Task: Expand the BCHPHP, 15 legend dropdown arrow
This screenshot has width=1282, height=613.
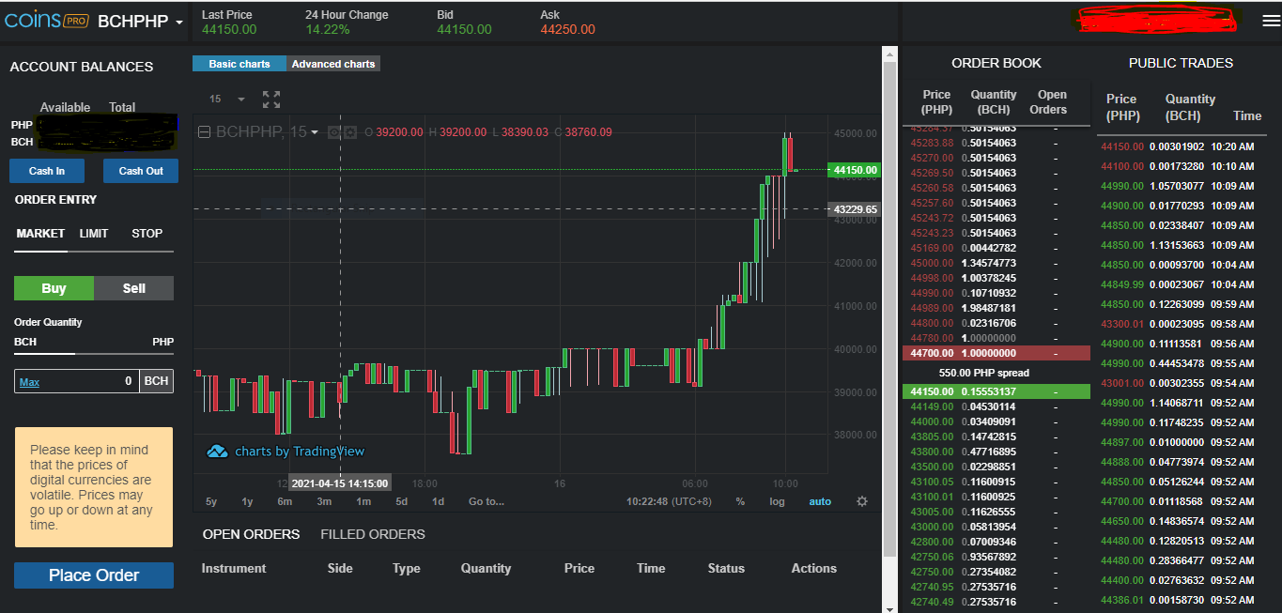Action: 315,132
